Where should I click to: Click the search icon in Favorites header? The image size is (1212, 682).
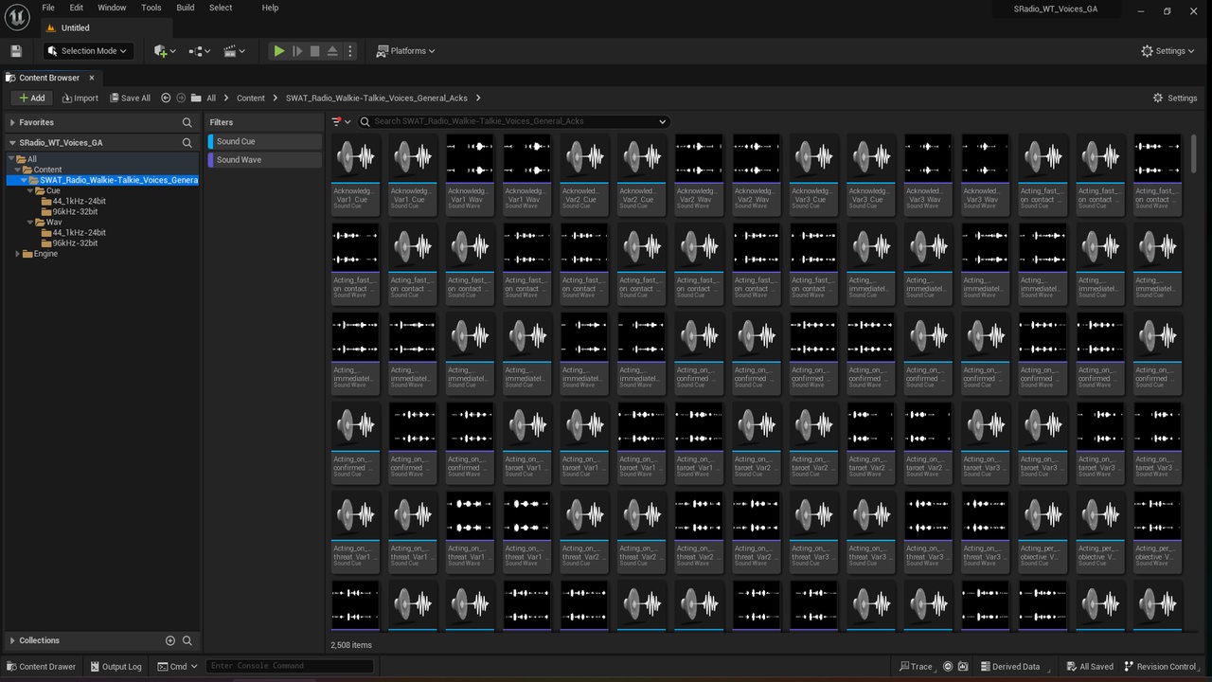187,122
